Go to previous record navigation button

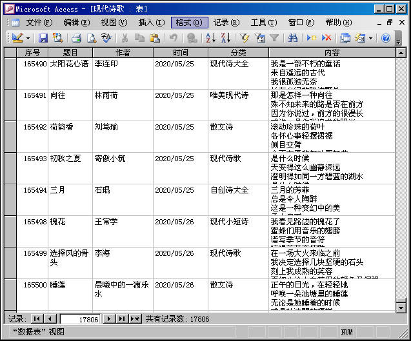tap(50, 318)
